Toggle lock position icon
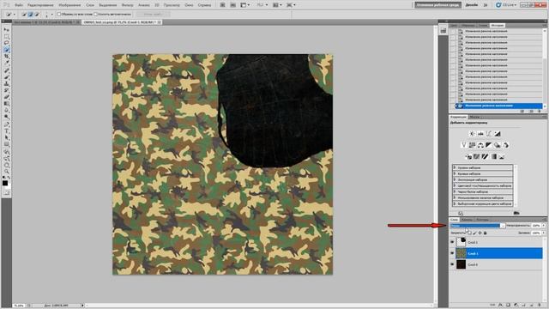Viewport: 549px width, 309px height. (480, 233)
